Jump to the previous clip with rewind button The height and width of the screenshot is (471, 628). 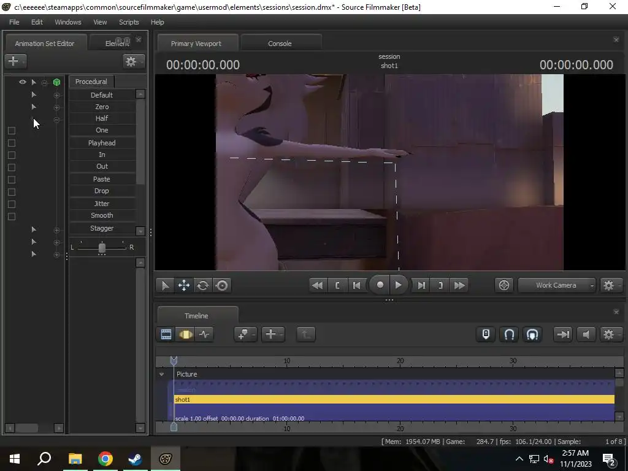pos(317,285)
